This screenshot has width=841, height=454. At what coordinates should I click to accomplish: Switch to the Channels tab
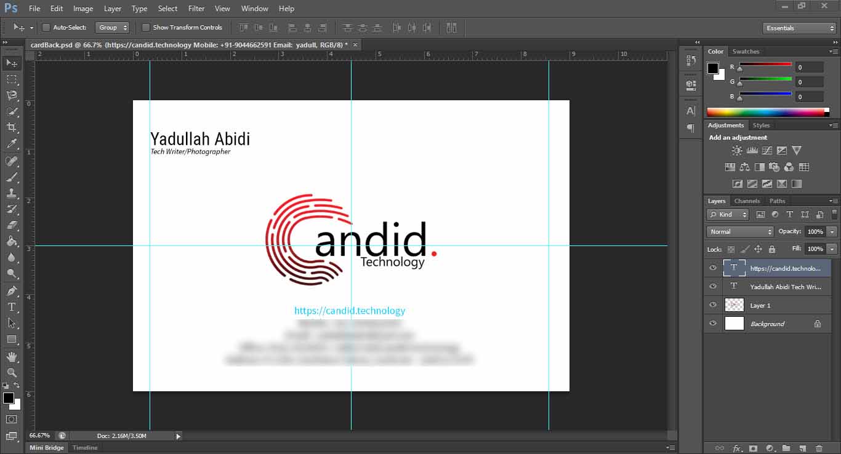[747, 201]
